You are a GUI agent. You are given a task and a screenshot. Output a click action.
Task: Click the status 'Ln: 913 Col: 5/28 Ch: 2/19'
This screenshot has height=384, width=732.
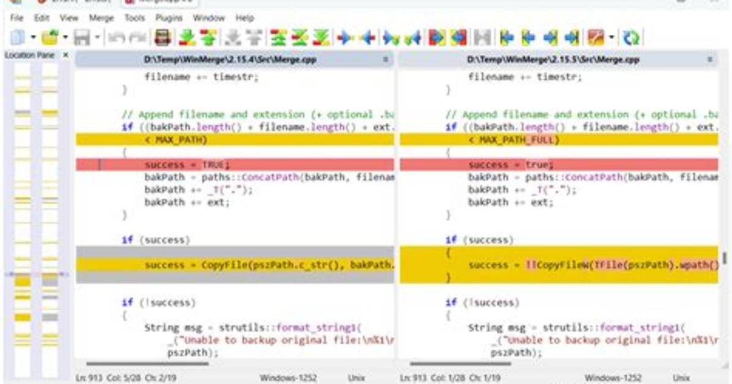point(126,377)
